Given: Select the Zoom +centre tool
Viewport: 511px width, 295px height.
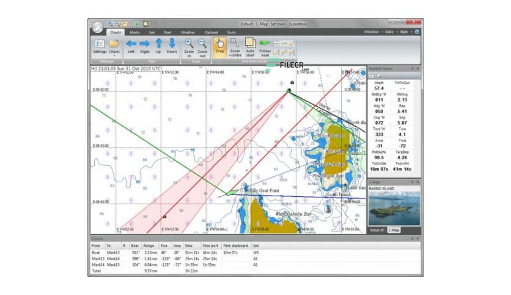Looking at the screenshot, I should point(235,47).
